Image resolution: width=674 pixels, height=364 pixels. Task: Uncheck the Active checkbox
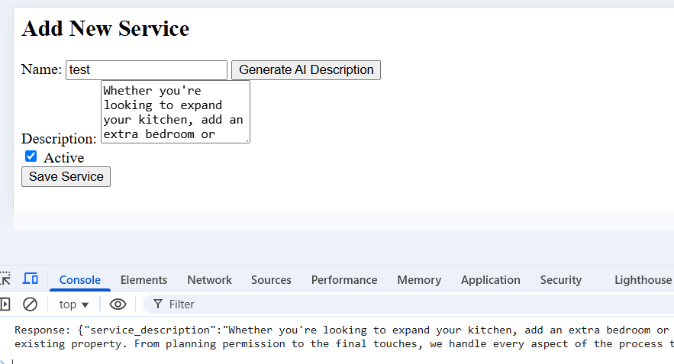click(31, 156)
